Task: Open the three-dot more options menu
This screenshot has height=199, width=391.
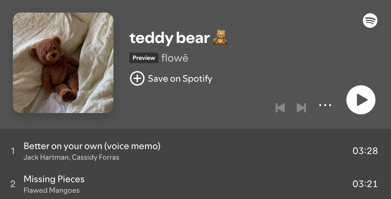Action: [x=325, y=105]
